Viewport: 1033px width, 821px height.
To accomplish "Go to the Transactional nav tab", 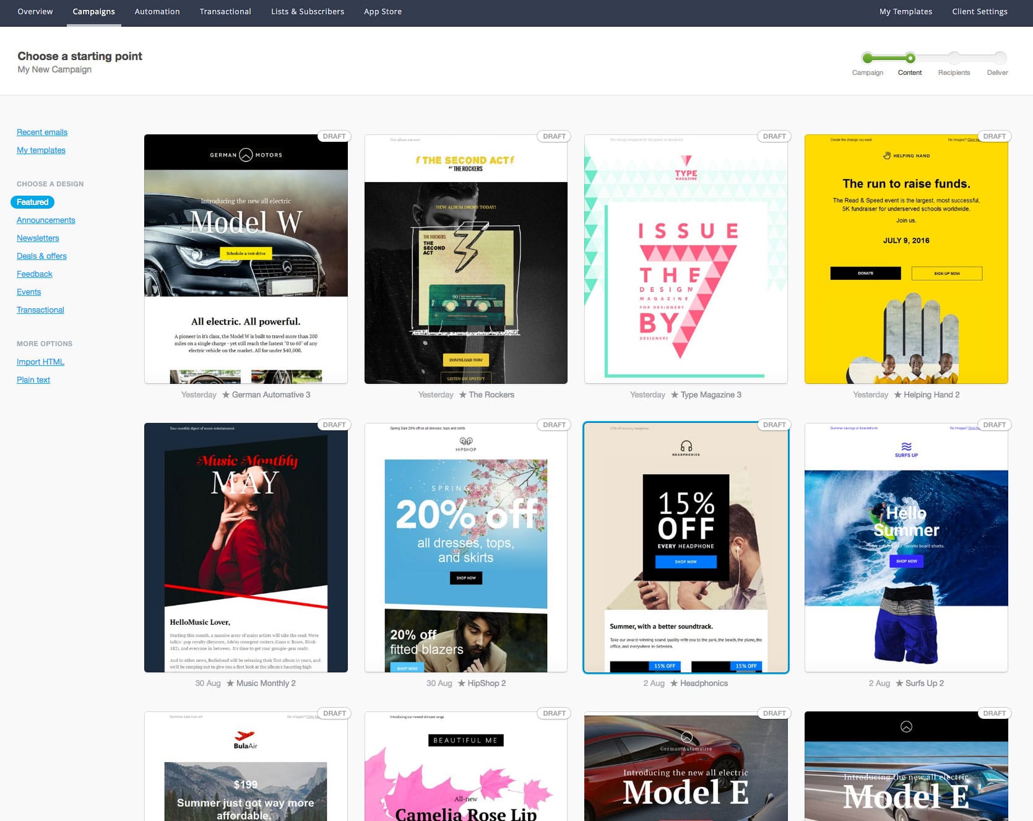I will 225,12.
